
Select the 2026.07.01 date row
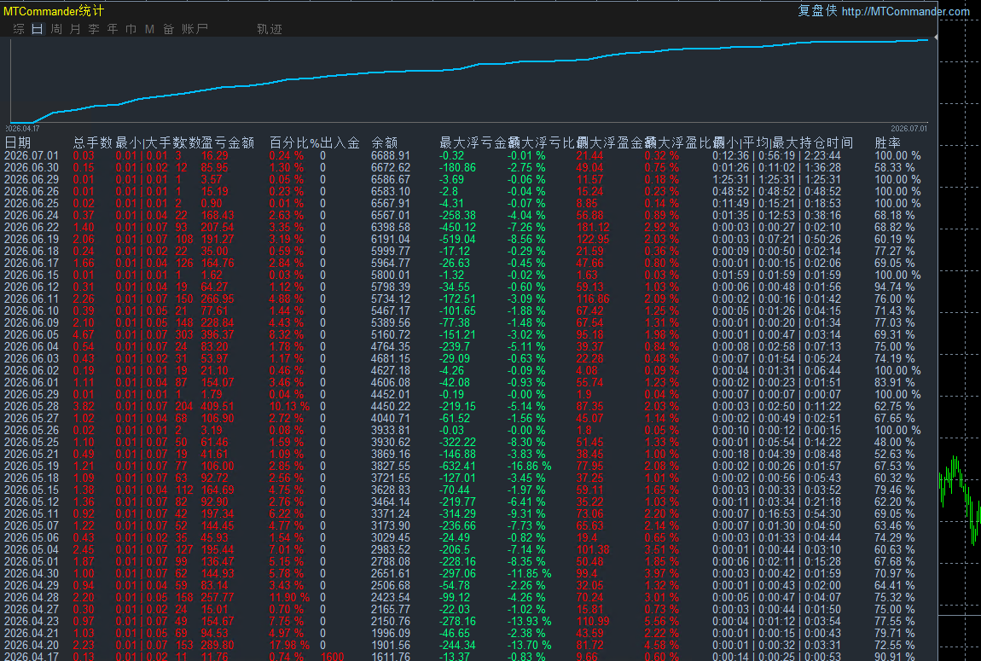tap(32, 156)
